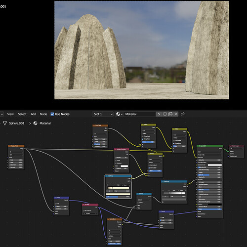Open GGX distribution dropdown on Principled BSDF
Image resolution: width=247 pixels, height=247 pixels.
(x=209, y=152)
